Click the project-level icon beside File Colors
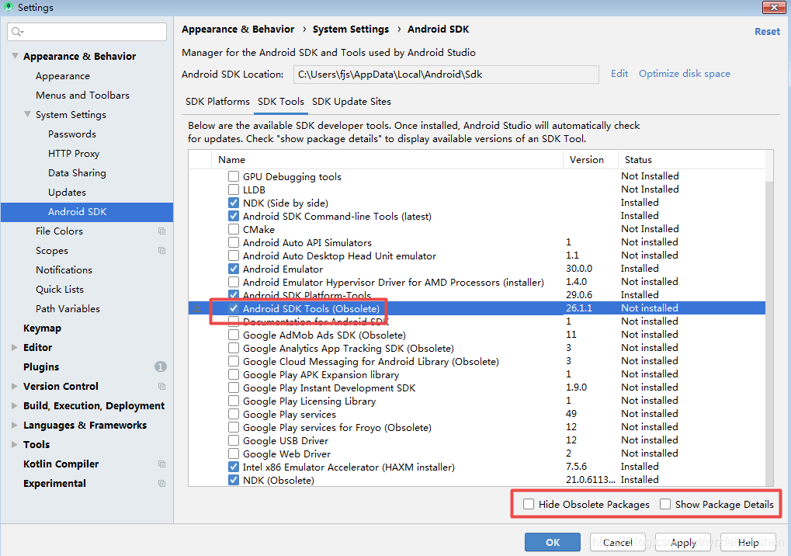791x556 pixels. [161, 231]
